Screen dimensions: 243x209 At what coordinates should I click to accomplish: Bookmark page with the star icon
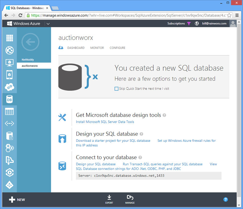(229, 15)
